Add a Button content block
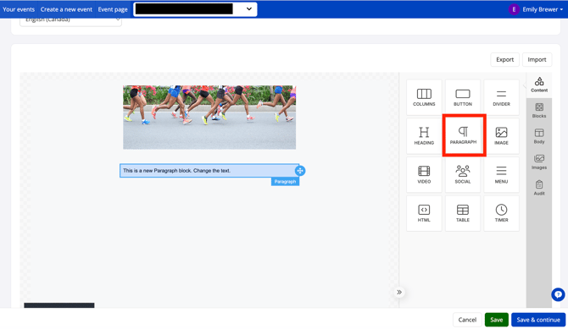Screen dimensions: 568x329 tap(463, 97)
